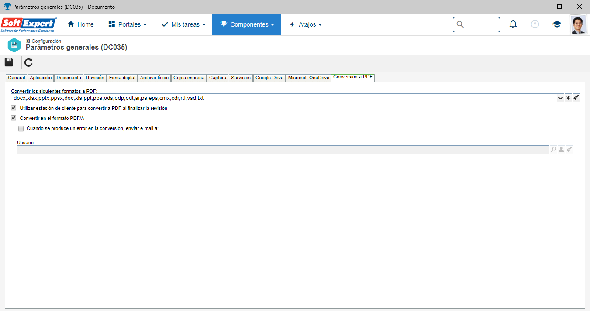The width and height of the screenshot is (590, 314).
Task: Select the Conversión a PDF tab
Action: 353,77
